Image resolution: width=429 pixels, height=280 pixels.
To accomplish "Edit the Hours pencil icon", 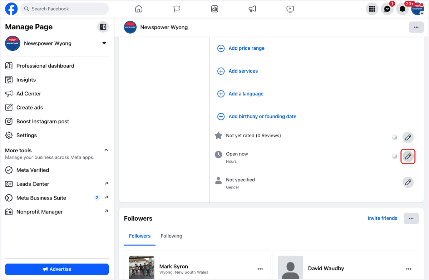I will tap(408, 156).
